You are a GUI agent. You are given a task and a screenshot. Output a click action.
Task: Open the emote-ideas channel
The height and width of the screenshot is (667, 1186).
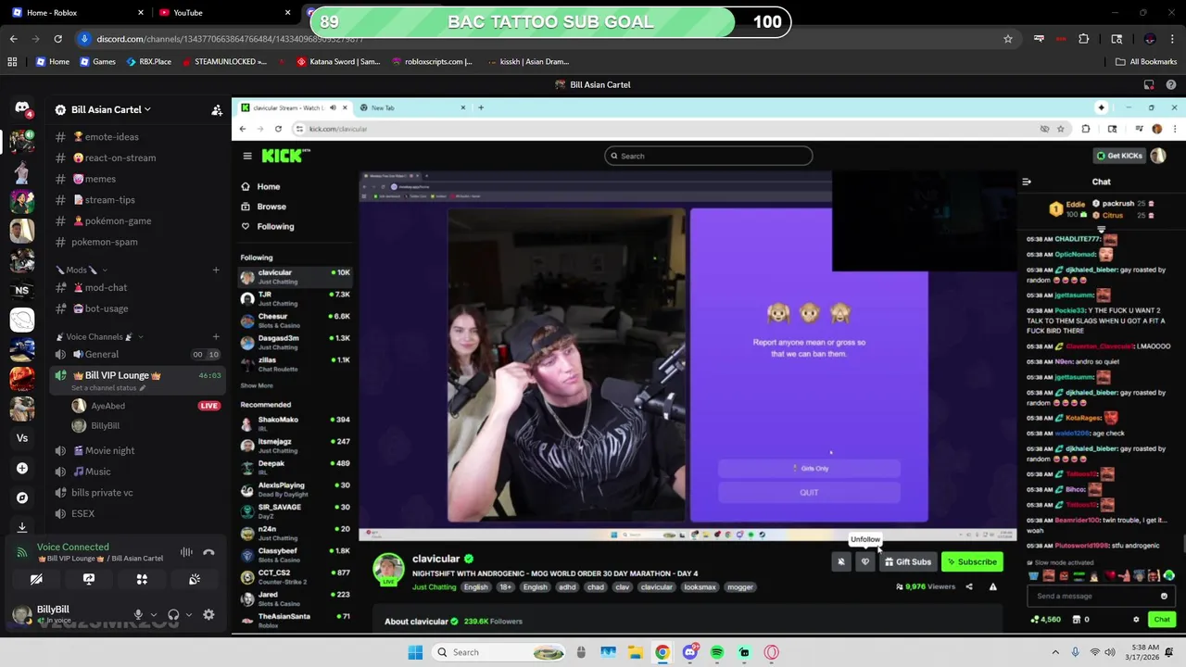[137, 136]
